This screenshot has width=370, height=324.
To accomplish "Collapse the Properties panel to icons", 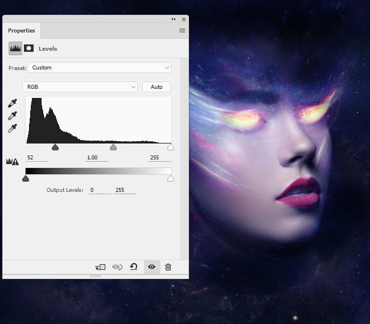I will (174, 19).
